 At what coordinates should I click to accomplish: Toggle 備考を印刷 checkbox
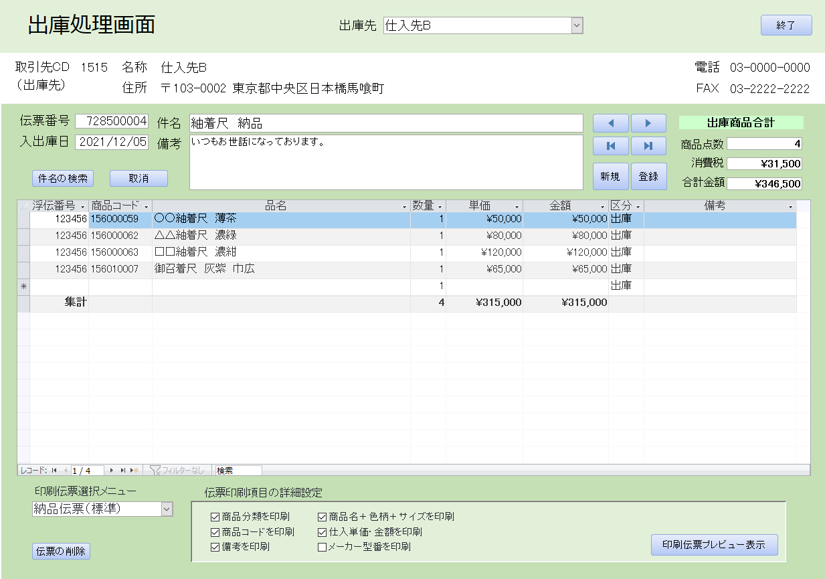[x=215, y=547]
